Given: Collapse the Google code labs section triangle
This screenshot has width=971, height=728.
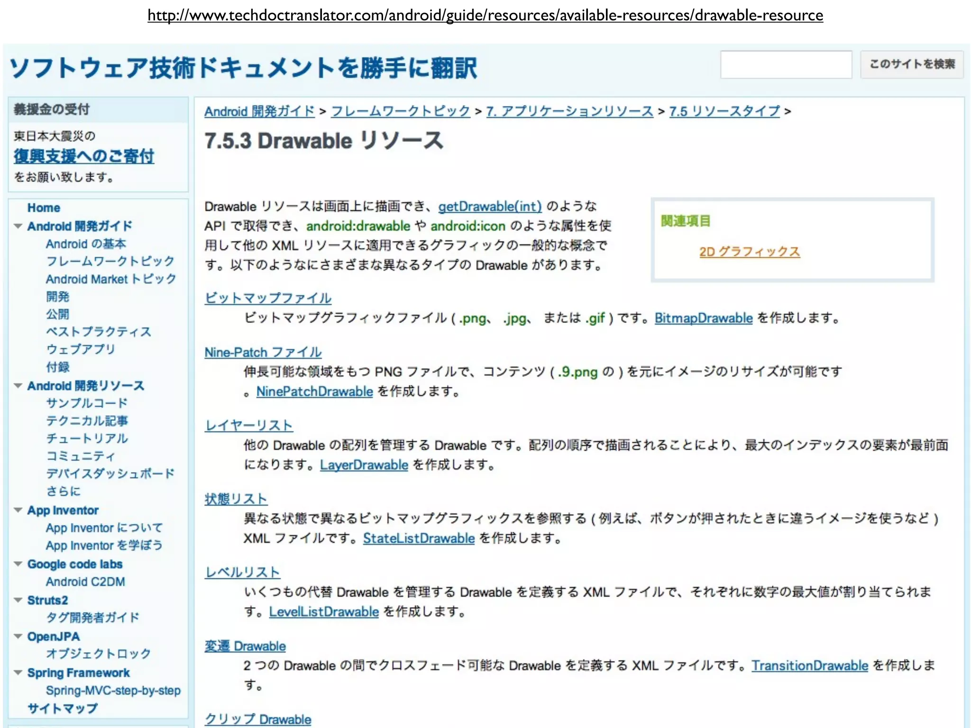Looking at the screenshot, I should (x=18, y=564).
